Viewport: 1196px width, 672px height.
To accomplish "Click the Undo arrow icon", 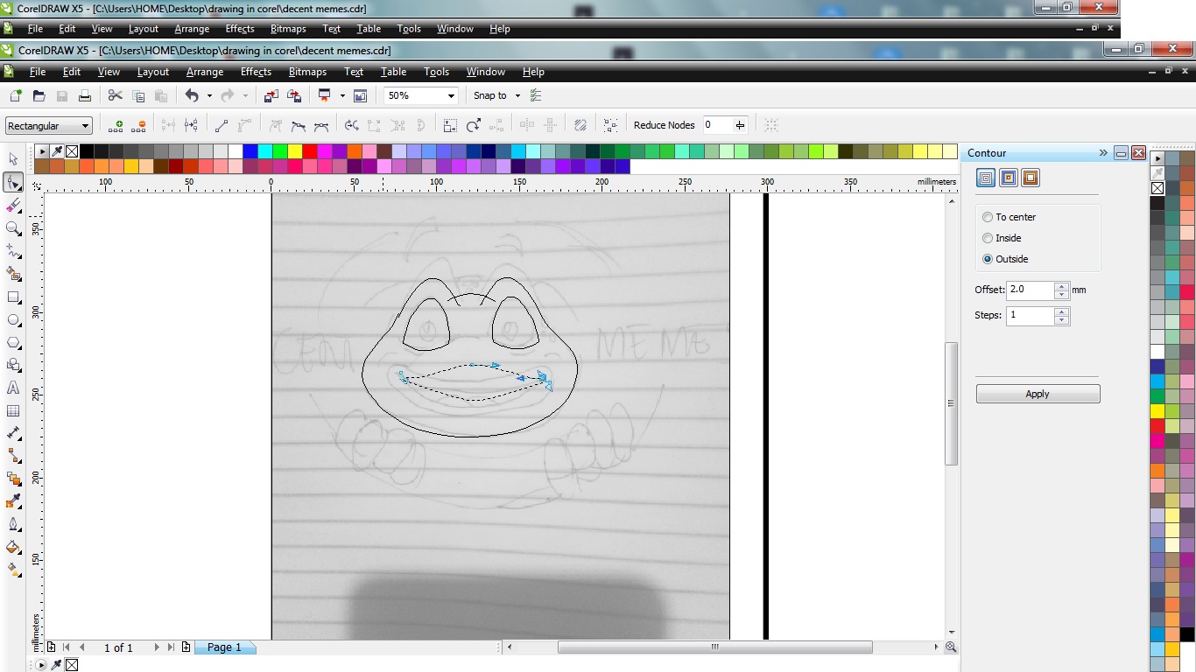I will click(193, 95).
